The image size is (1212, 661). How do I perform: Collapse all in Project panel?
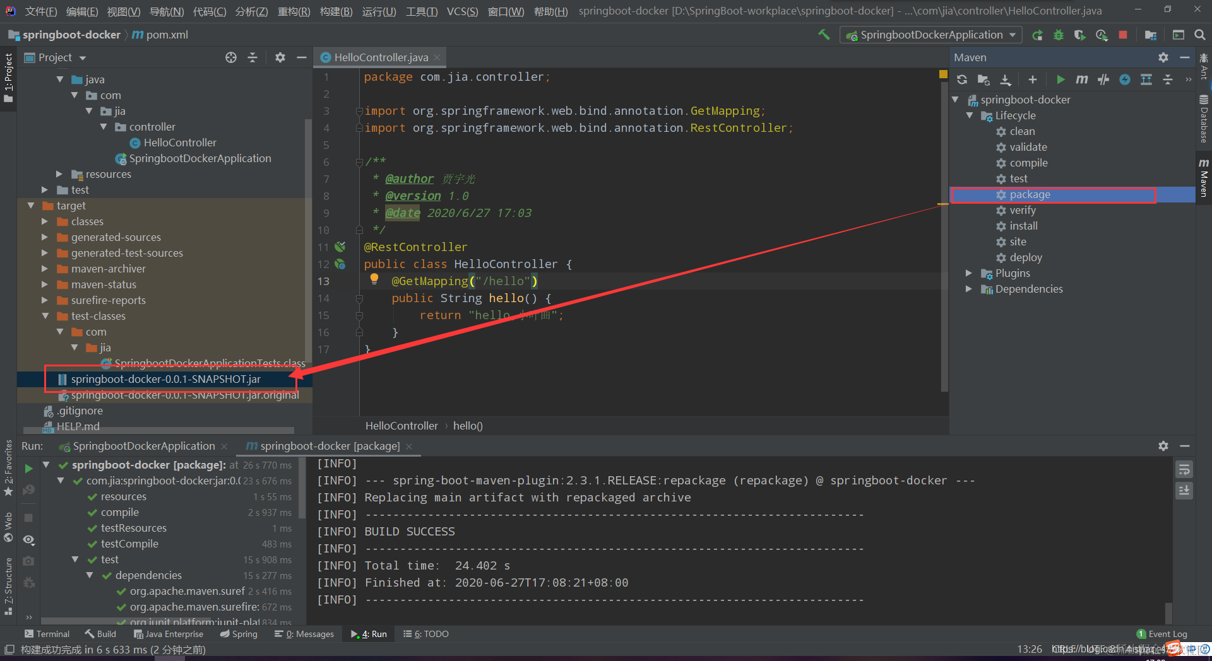(x=252, y=57)
